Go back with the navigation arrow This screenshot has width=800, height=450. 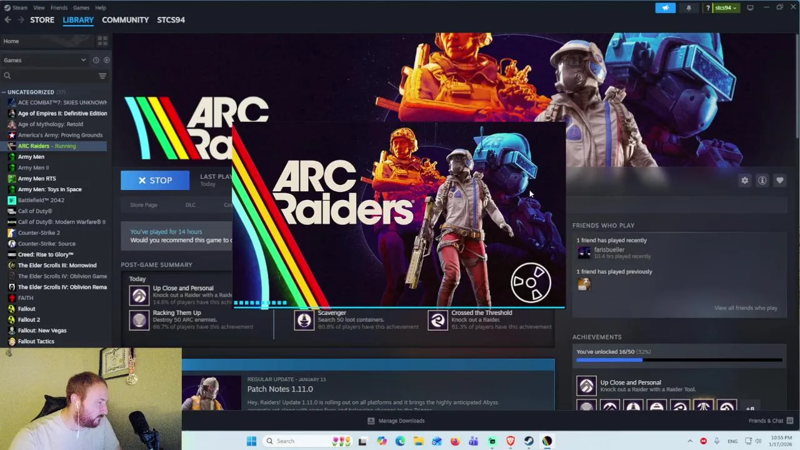tap(7, 20)
